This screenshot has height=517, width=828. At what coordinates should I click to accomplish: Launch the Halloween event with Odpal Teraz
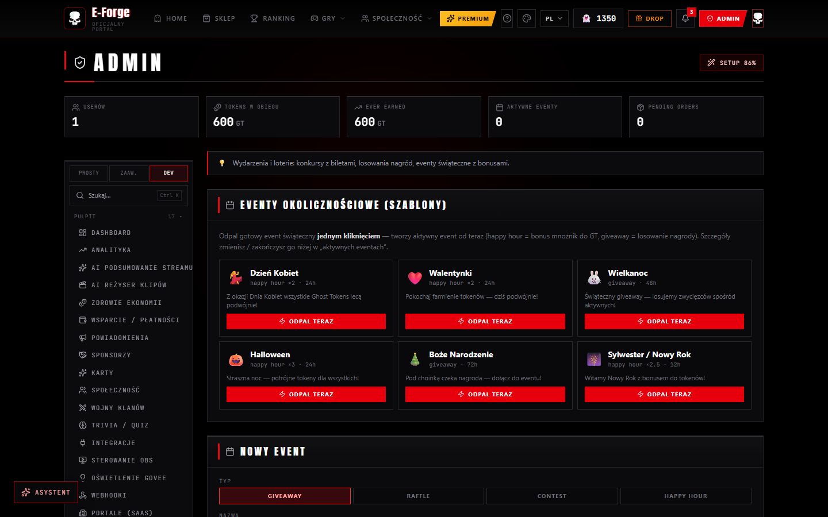306,394
